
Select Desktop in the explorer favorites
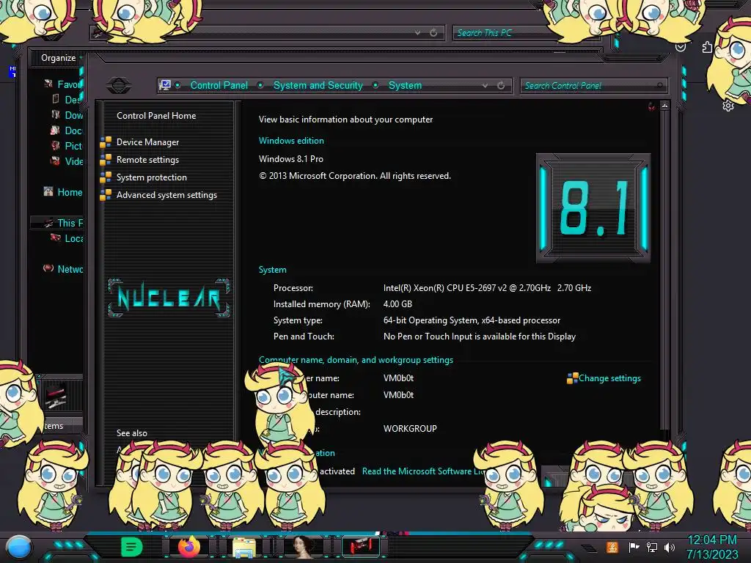67,100
